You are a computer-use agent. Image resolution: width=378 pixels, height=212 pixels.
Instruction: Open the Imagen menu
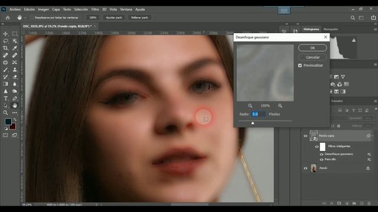pyautogui.click(x=43, y=9)
